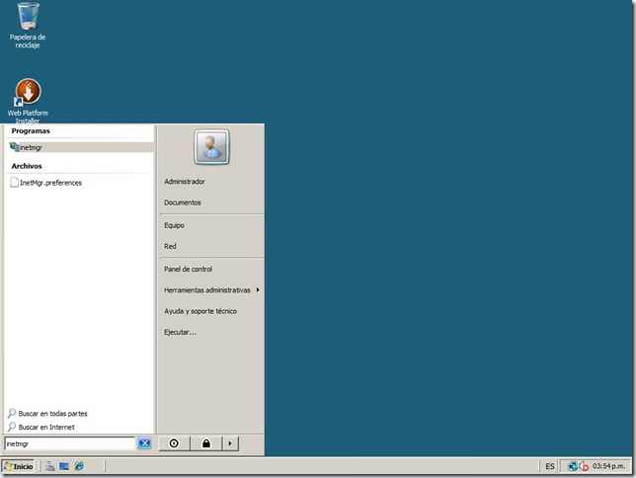
Task: Open Ayuda y soporte técnico
Action: 200,311
